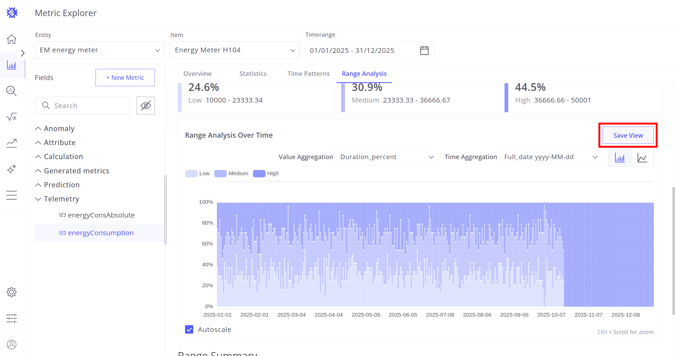This screenshot has width=675, height=356.
Task: Click the magnifier analysis sidebar icon
Action: (11, 91)
